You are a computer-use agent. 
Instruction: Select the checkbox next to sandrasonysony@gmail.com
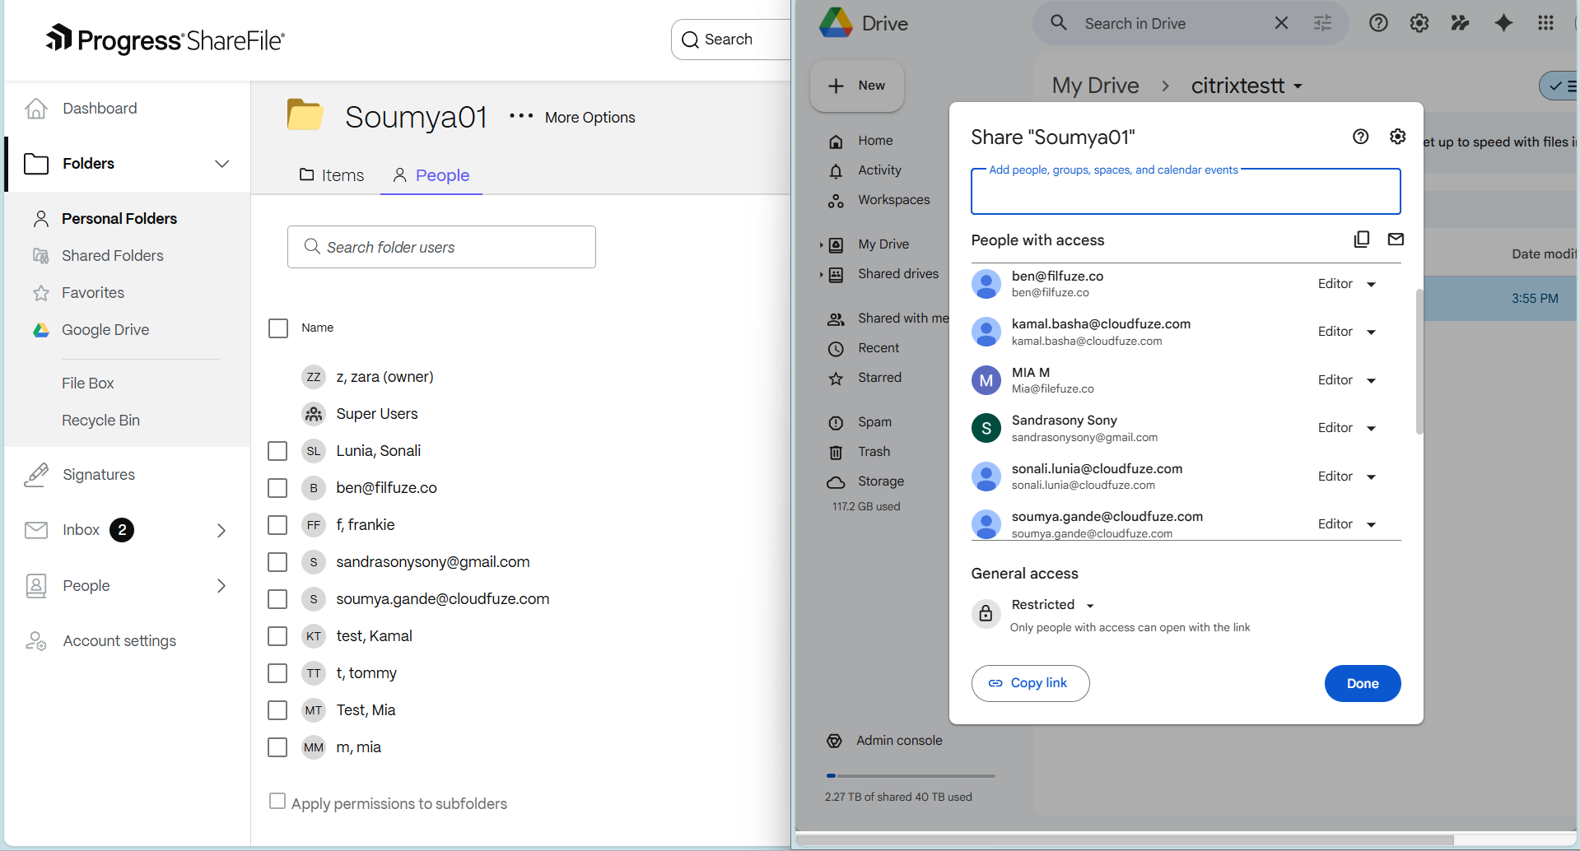(x=277, y=562)
